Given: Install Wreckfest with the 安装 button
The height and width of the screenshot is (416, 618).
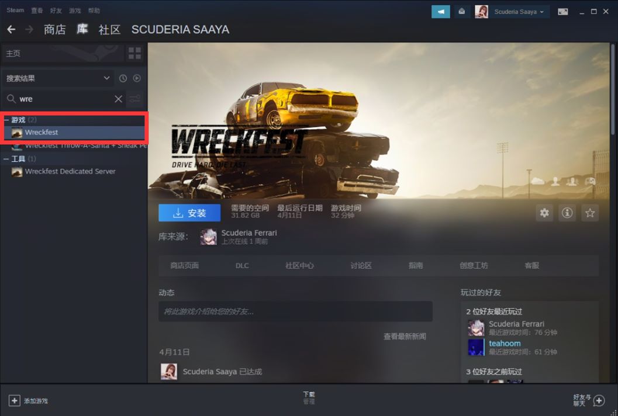Looking at the screenshot, I should click(189, 213).
